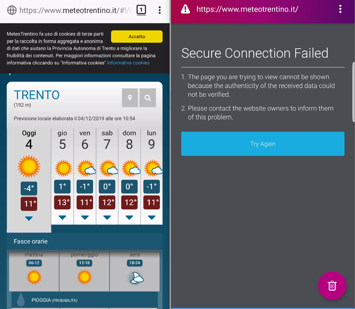Click the security warning triangle icon
Image resolution: width=355 pixels, height=309 pixels.
click(185, 9)
